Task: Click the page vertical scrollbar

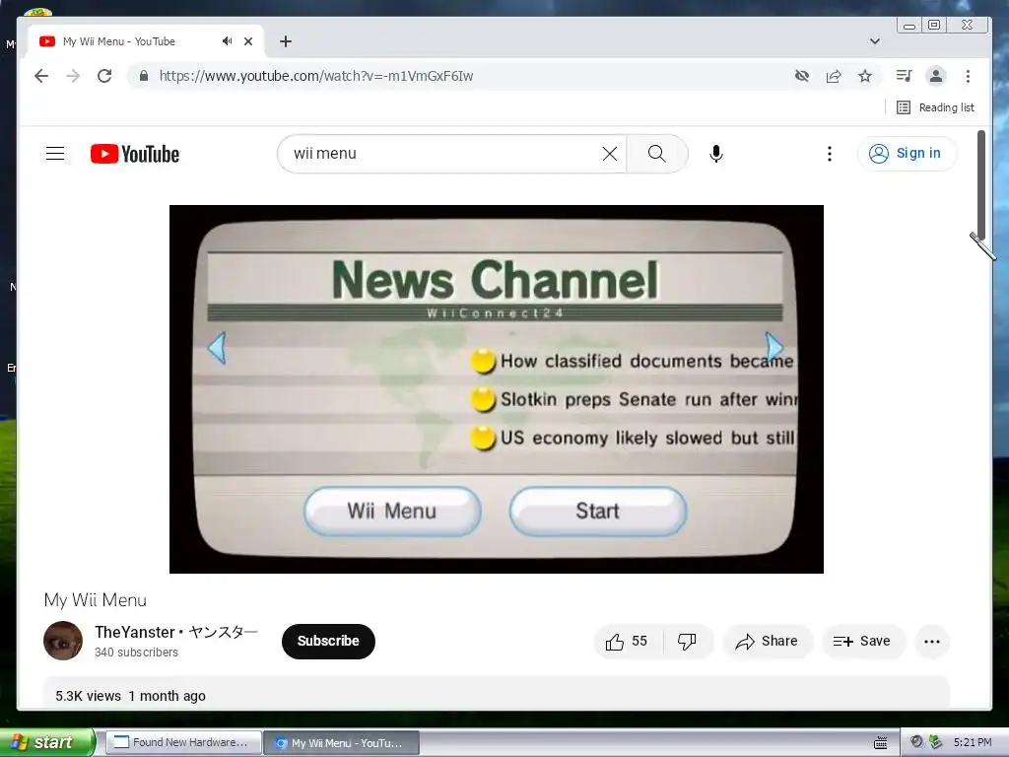Action: click(981, 185)
